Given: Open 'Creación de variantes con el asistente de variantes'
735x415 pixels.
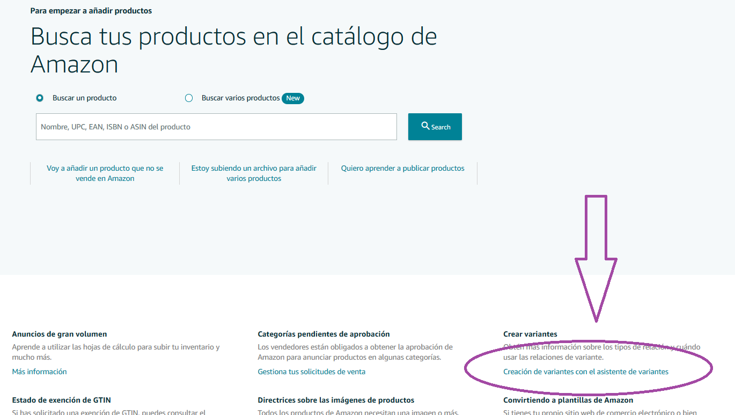Looking at the screenshot, I should 586,372.
